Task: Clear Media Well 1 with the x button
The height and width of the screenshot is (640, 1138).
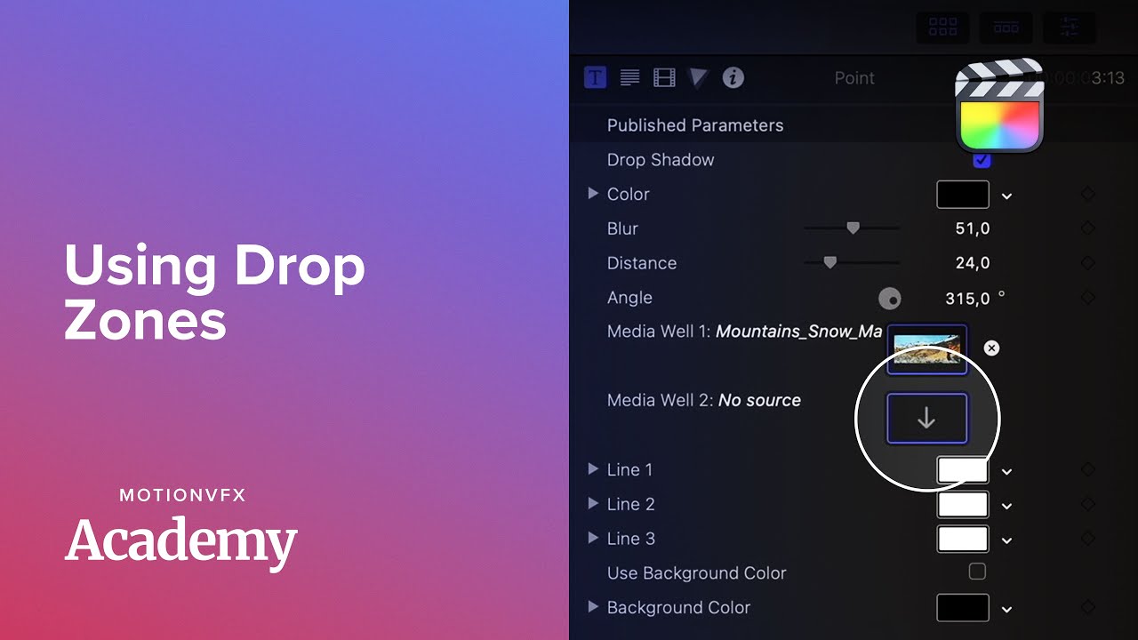Action: (991, 348)
